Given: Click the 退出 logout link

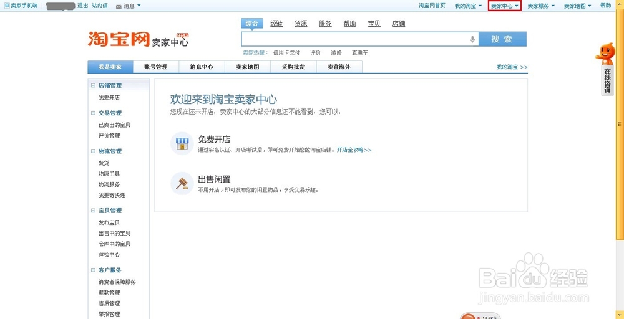Looking at the screenshot, I should (x=83, y=6).
